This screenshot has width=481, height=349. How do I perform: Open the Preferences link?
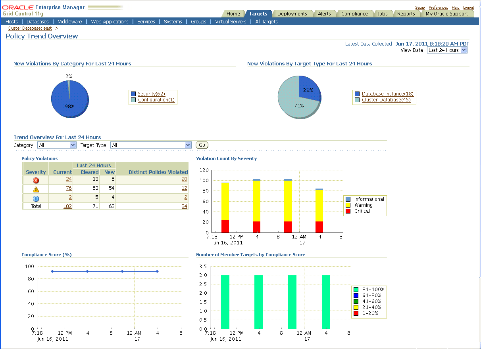coord(438,8)
